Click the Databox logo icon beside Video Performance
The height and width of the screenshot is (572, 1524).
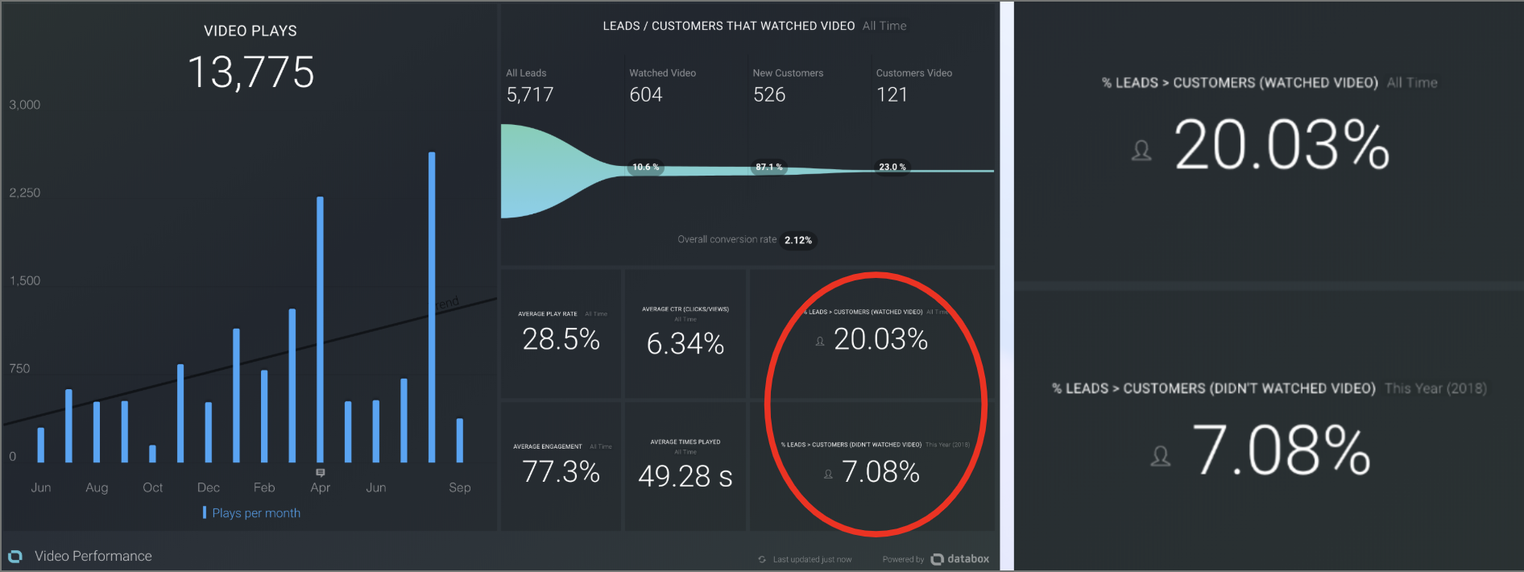[x=14, y=556]
